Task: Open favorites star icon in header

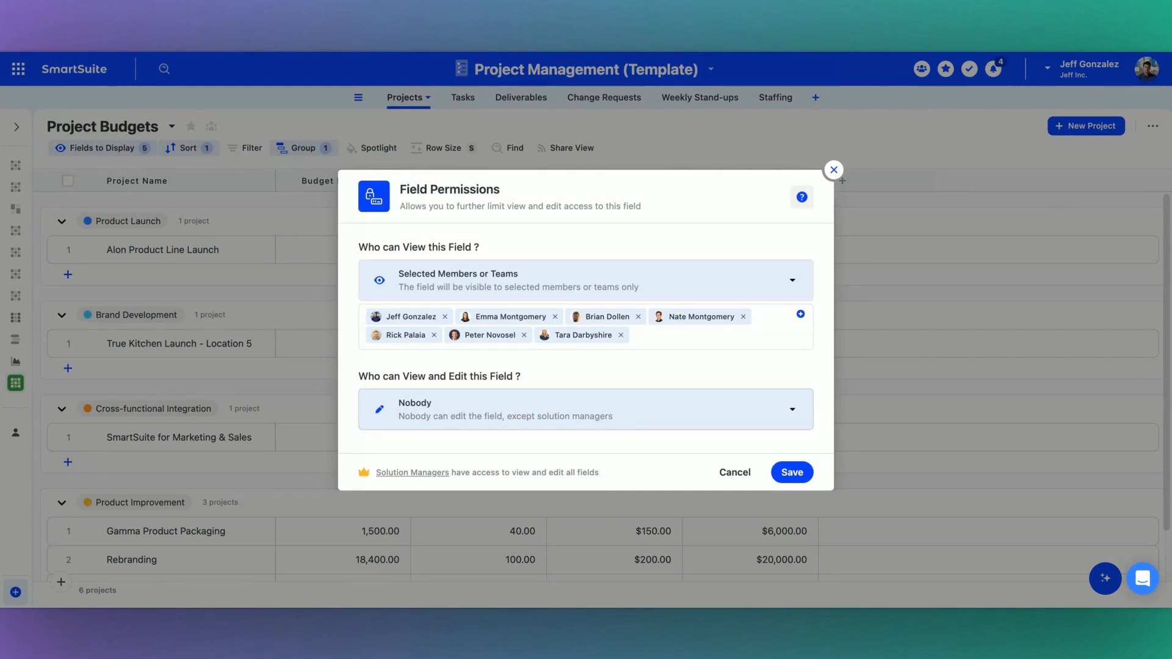Action: point(946,69)
